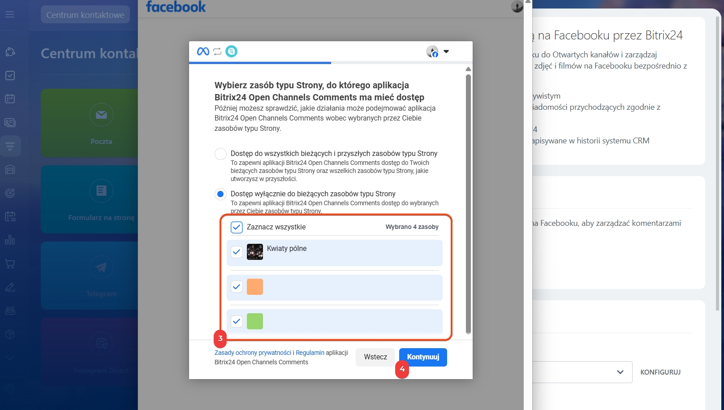Uncheck the orange page's checkbox

point(237,286)
